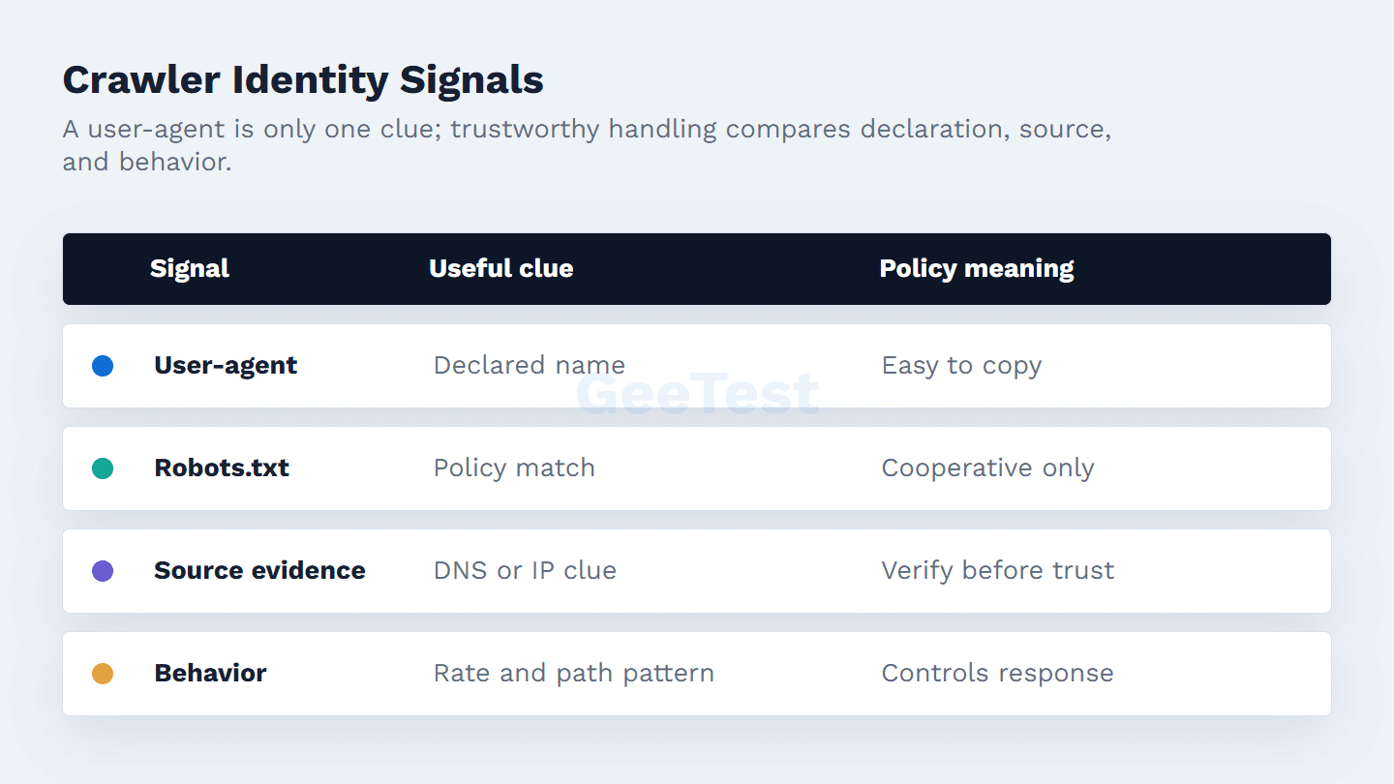This screenshot has width=1394, height=784.
Task: Click the Source evidence row label
Action: click(x=259, y=571)
